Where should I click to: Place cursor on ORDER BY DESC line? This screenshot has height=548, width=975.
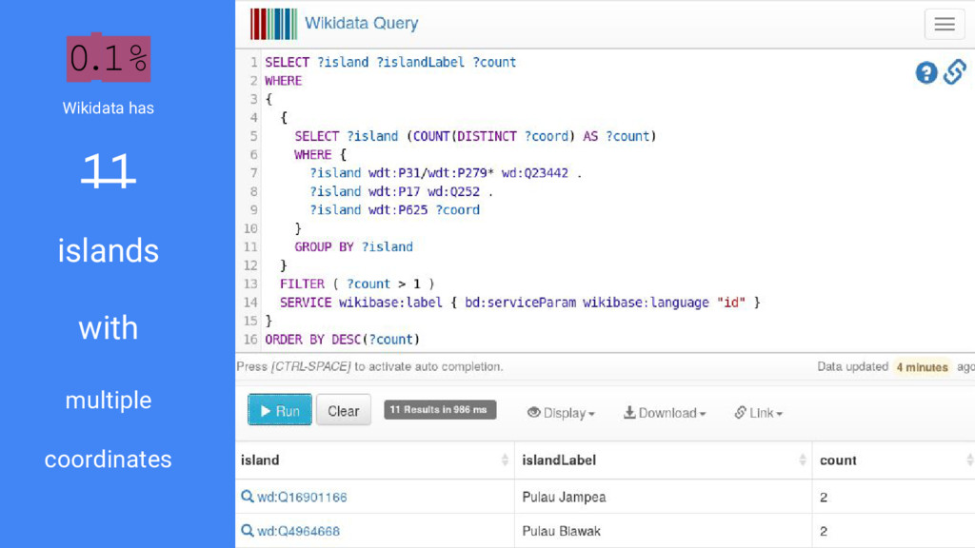[x=342, y=340]
